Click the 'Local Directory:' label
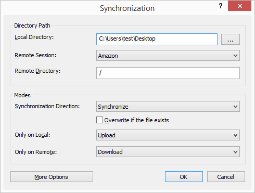Image resolution: width=255 pixels, height=193 pixels. [x=34, y=37]
